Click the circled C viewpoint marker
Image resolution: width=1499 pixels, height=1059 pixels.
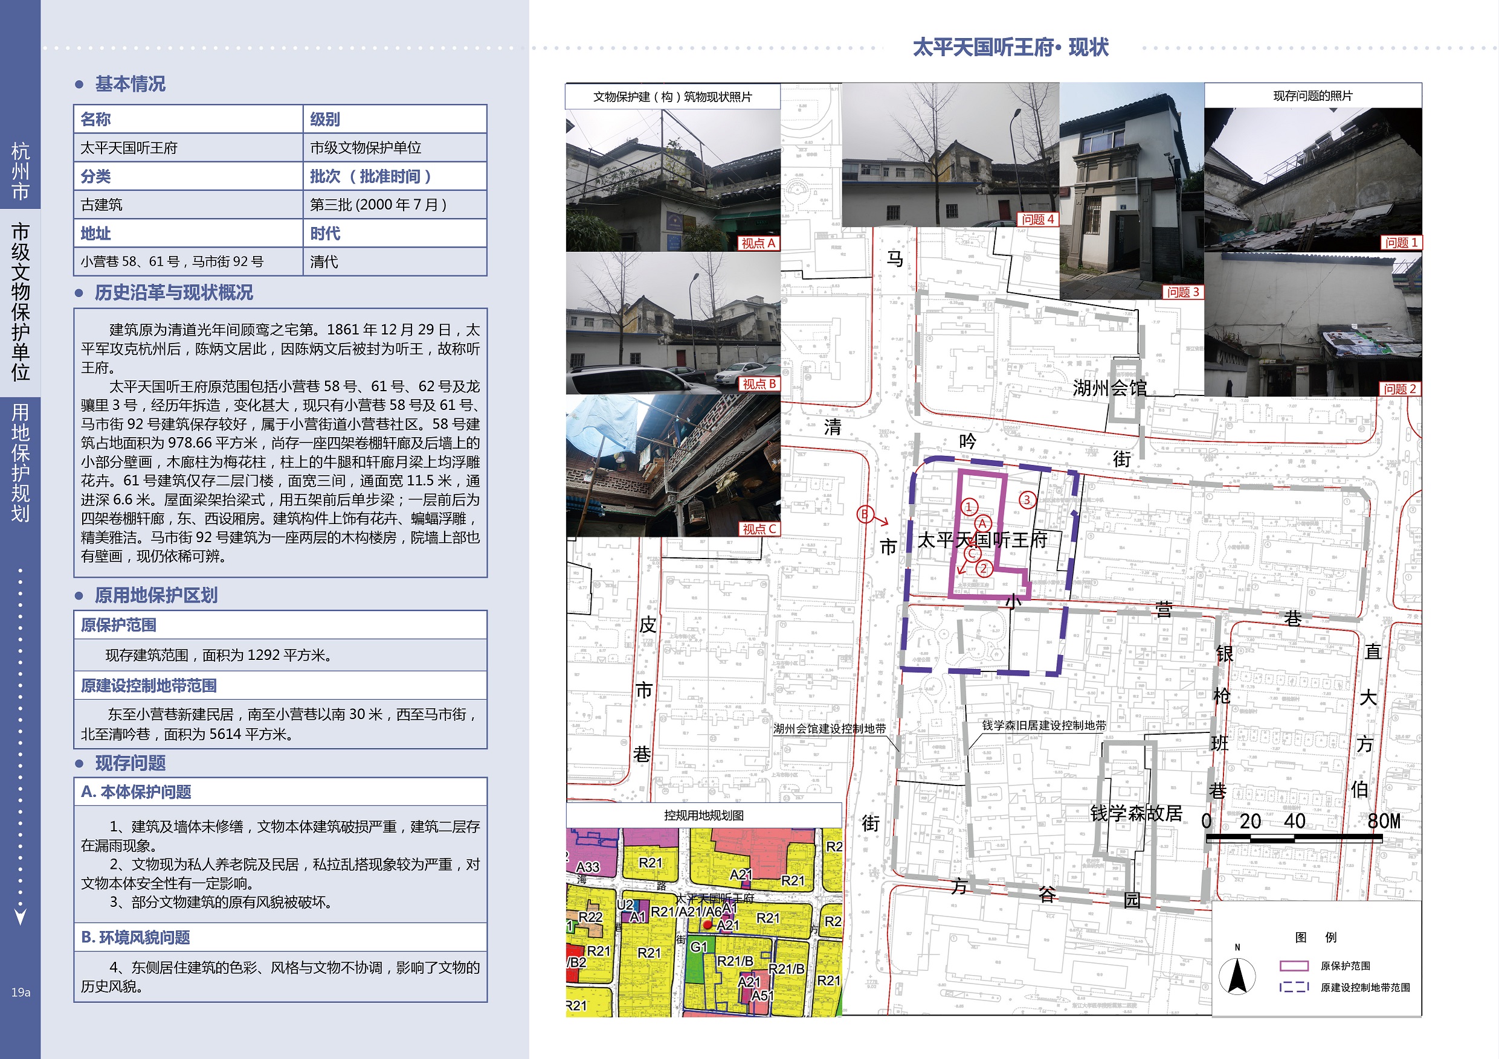(972, 553)
